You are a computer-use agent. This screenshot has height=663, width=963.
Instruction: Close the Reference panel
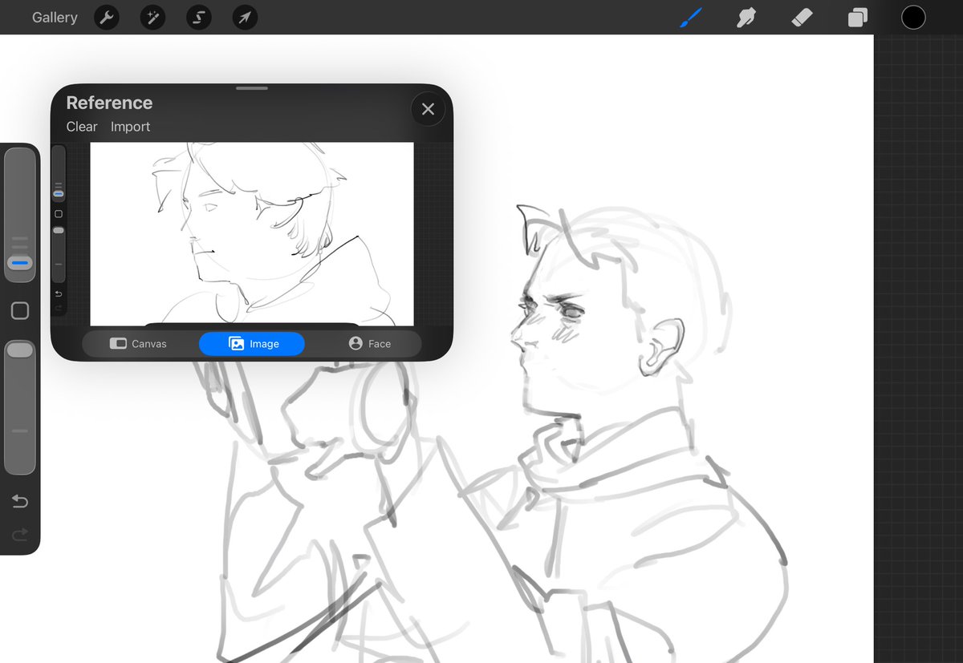click(x=428, y=109)
